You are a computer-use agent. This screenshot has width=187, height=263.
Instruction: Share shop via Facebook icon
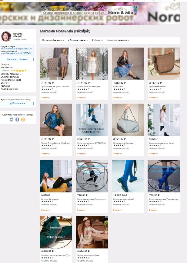click(17, 119)
